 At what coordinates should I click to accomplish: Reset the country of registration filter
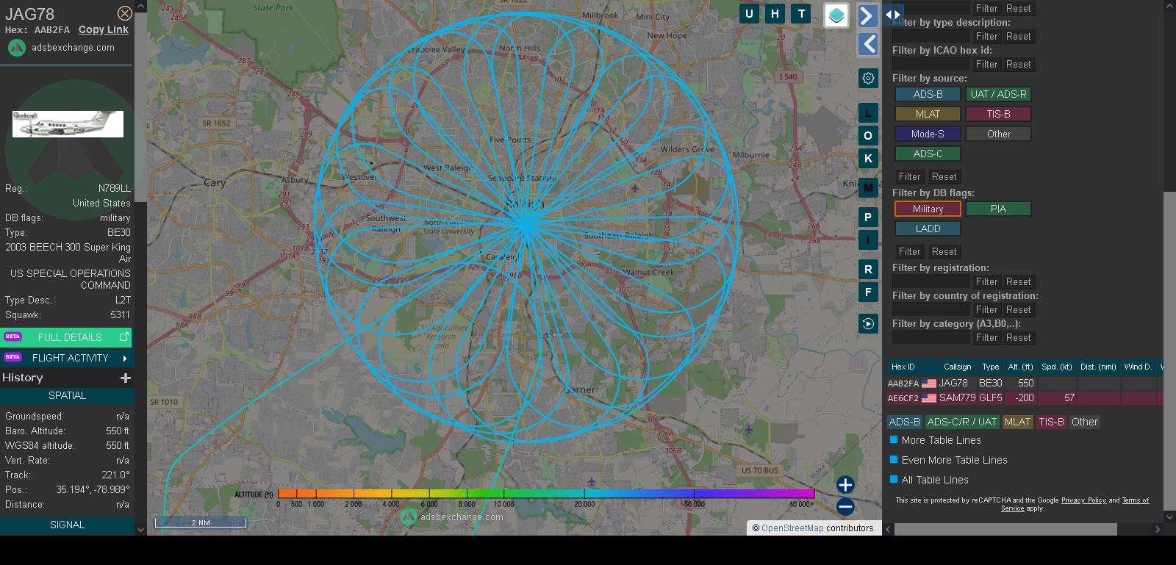coord(1018,309)
